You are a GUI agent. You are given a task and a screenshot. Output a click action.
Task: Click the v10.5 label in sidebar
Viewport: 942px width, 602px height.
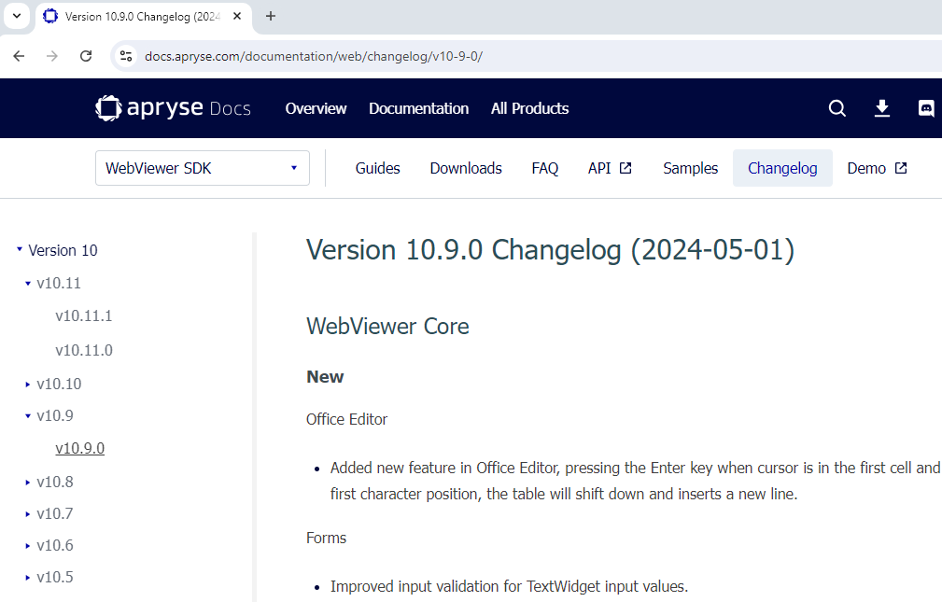55,578
